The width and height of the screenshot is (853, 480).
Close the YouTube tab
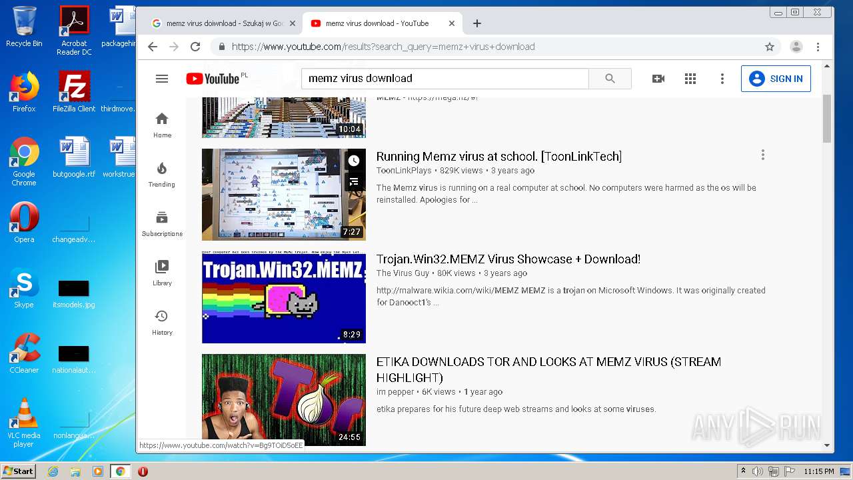click(452, 23)
